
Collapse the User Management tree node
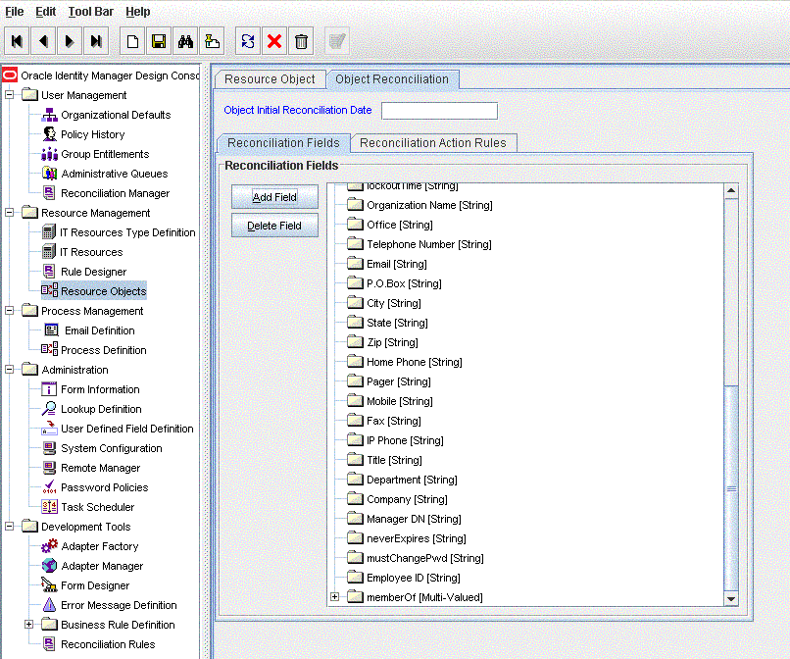(x=10, y=95)
